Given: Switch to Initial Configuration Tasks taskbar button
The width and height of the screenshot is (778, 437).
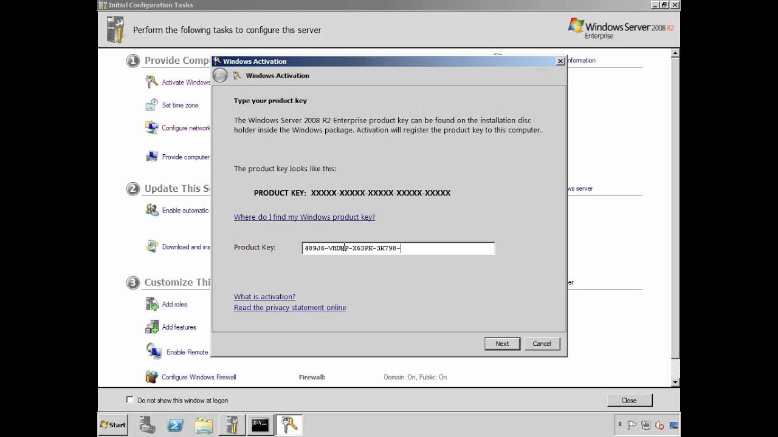Looking at the screenshot, I should click(x=233, y=425).
